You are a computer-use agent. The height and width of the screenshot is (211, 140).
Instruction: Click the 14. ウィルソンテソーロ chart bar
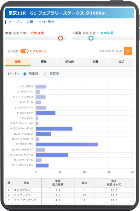coord(52,155)
